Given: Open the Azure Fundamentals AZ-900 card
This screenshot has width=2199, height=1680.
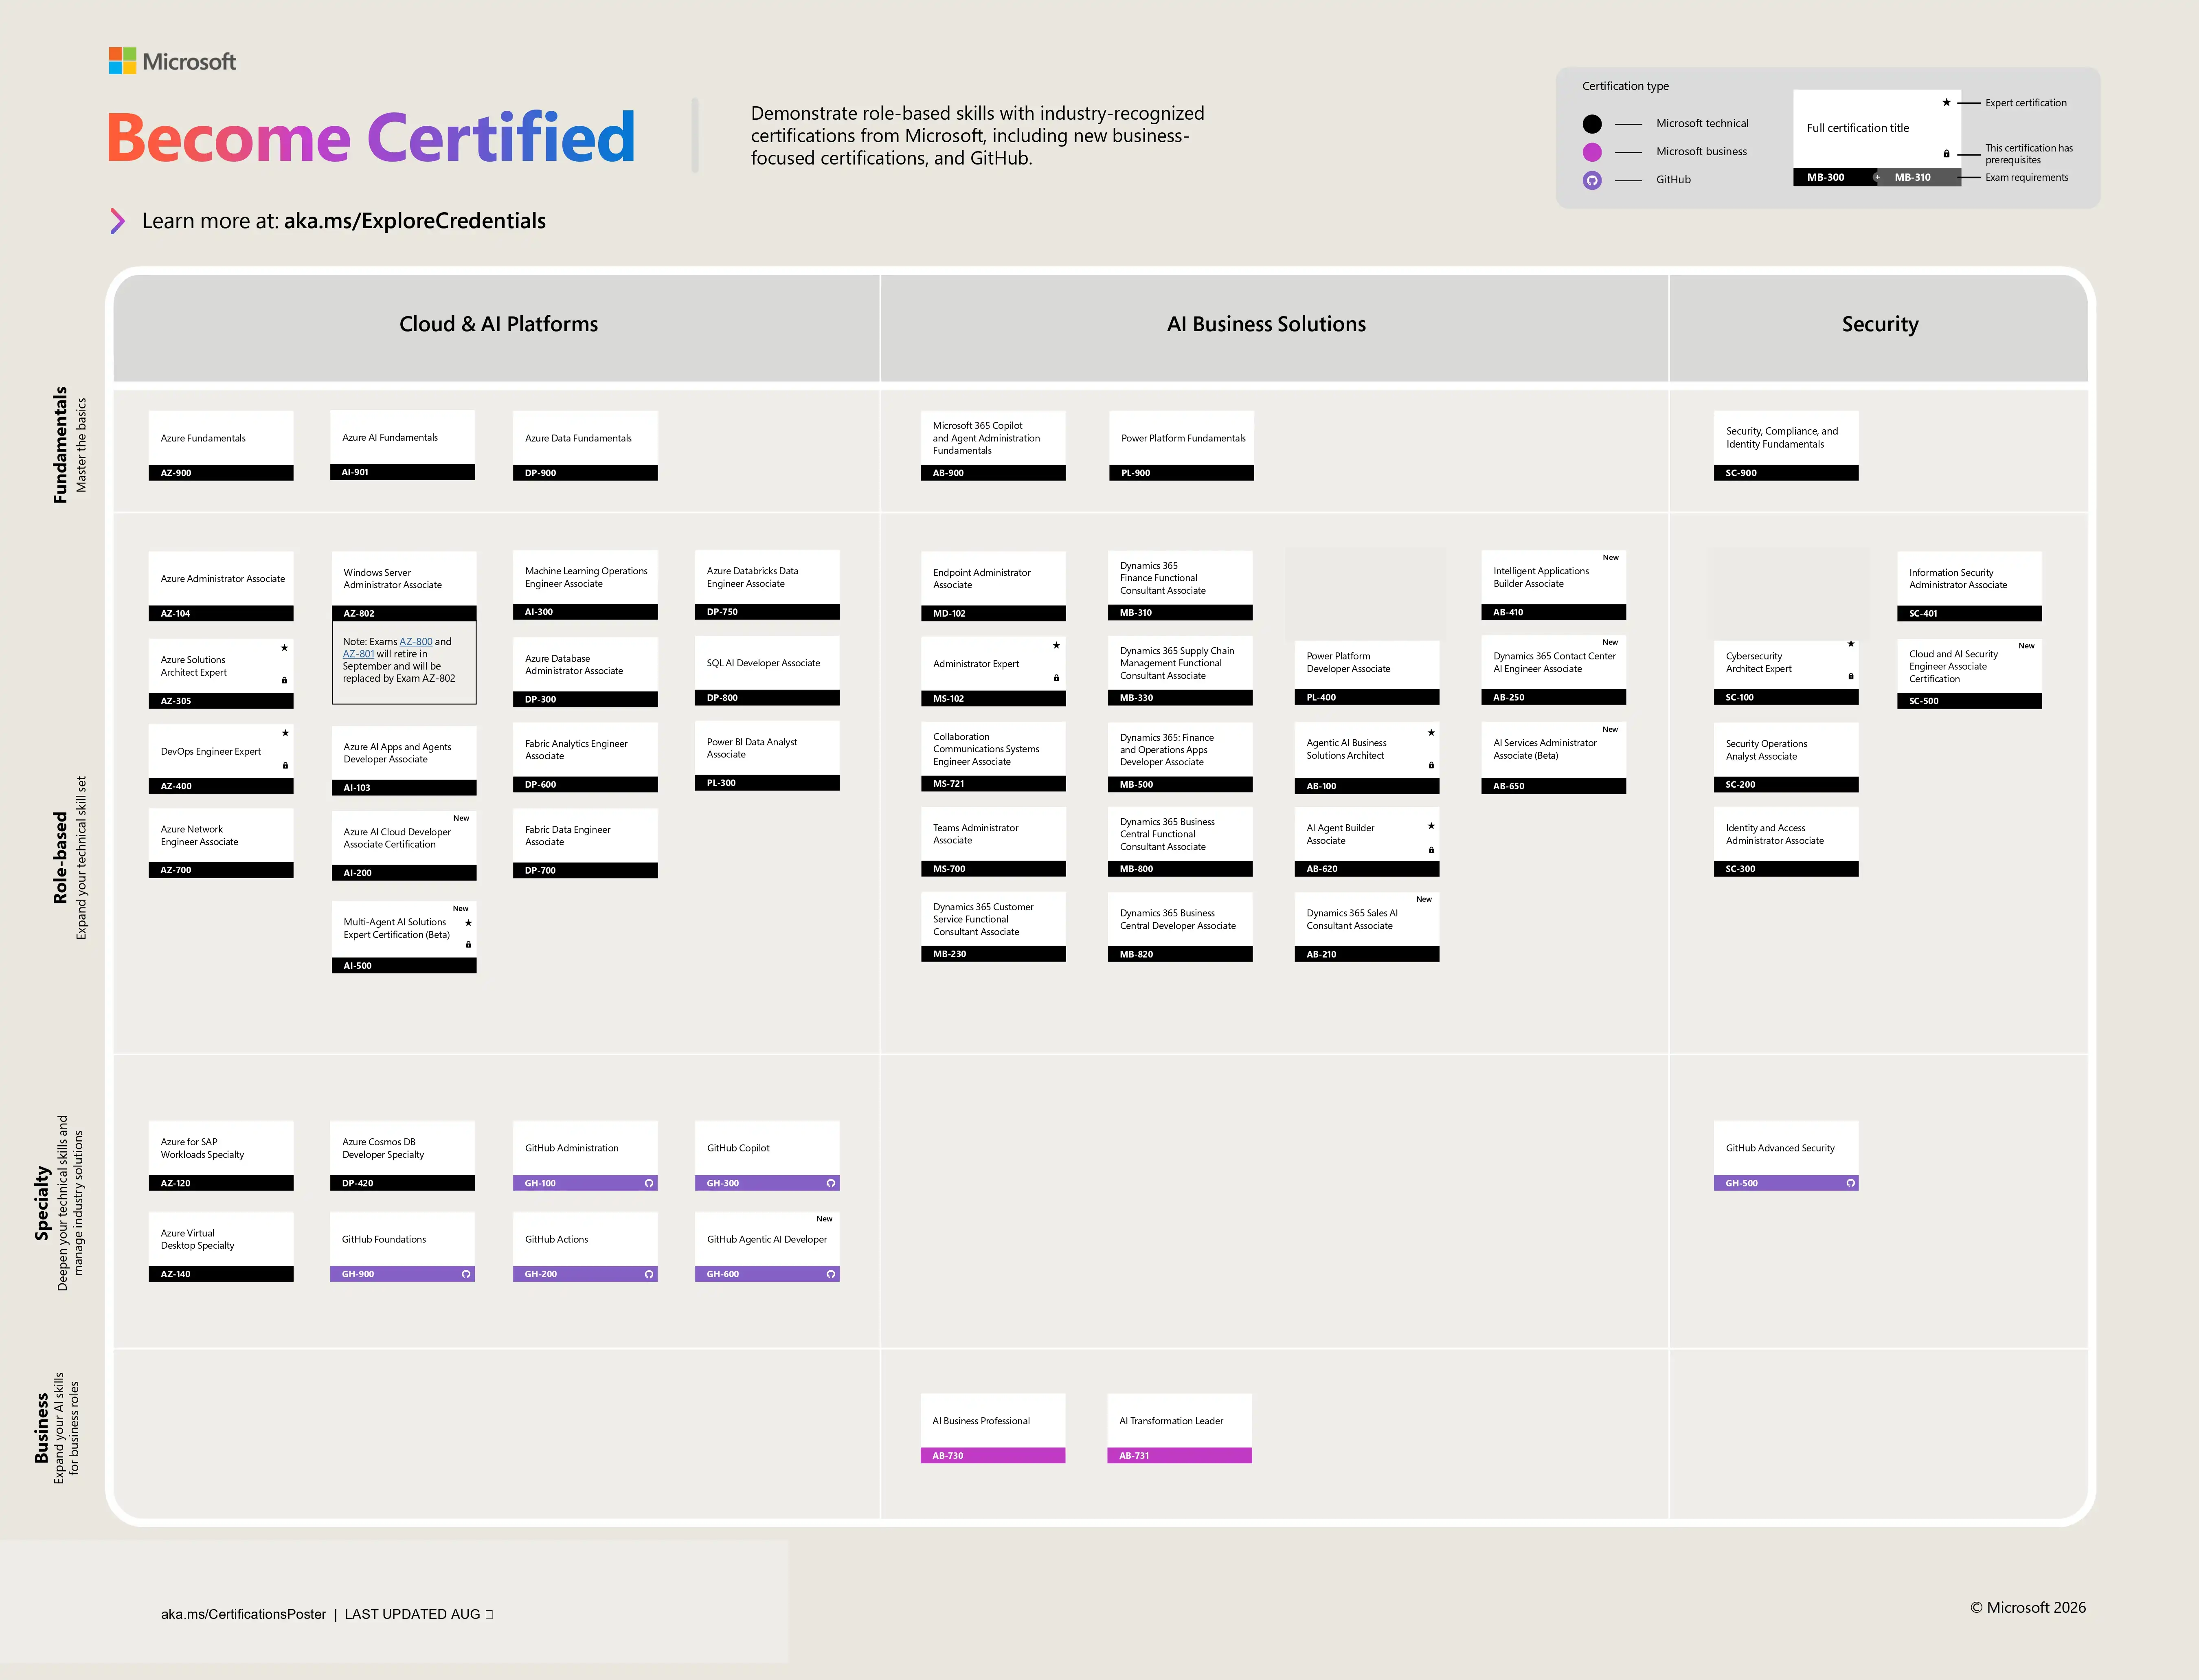Looking at the screenshot, I should (x=221, y=445).
